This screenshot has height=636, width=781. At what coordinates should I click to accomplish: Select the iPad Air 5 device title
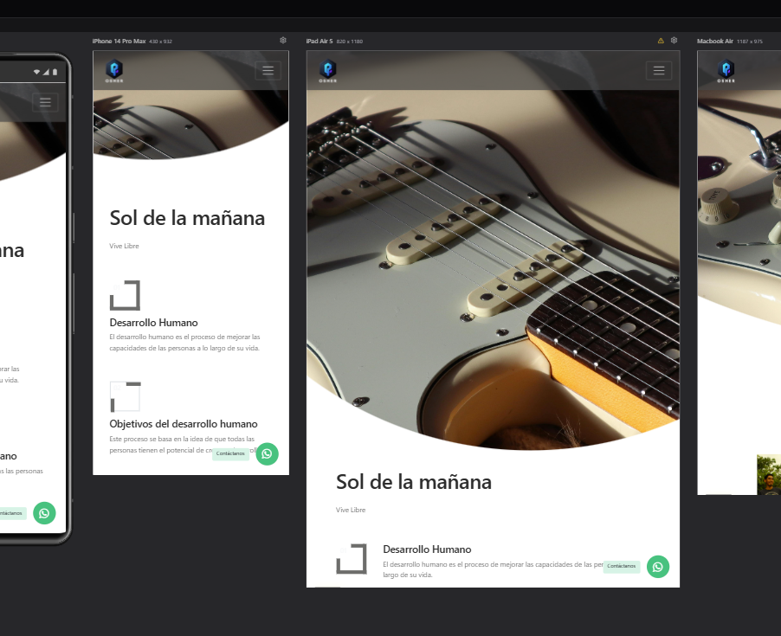click(x=319, y=42)
